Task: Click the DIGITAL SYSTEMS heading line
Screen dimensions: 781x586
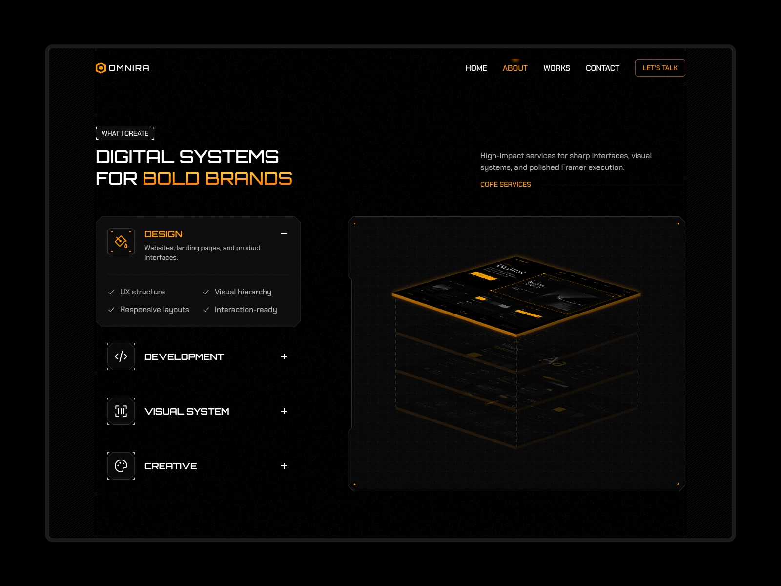Action: [187, 157]
